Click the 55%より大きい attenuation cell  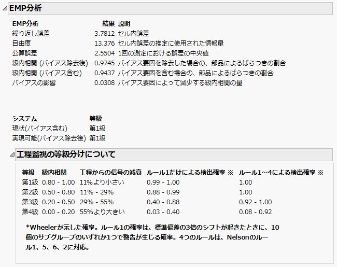click(102, 212)
